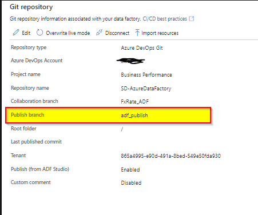Click the Edit text button
This screenshot has height=215, width=258.
(26, 33)
